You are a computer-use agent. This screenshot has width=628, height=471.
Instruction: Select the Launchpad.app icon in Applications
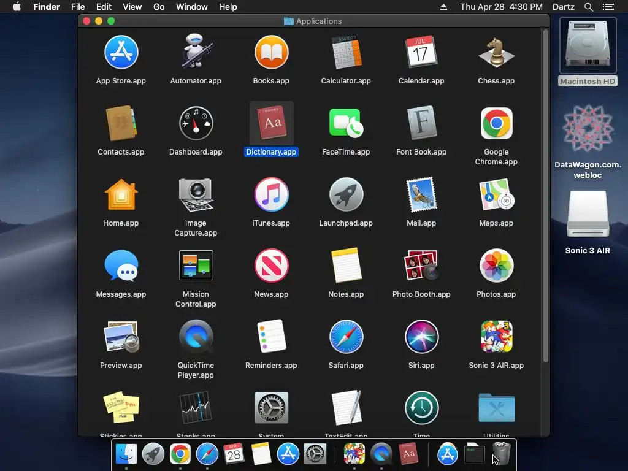tap(346, 194)
